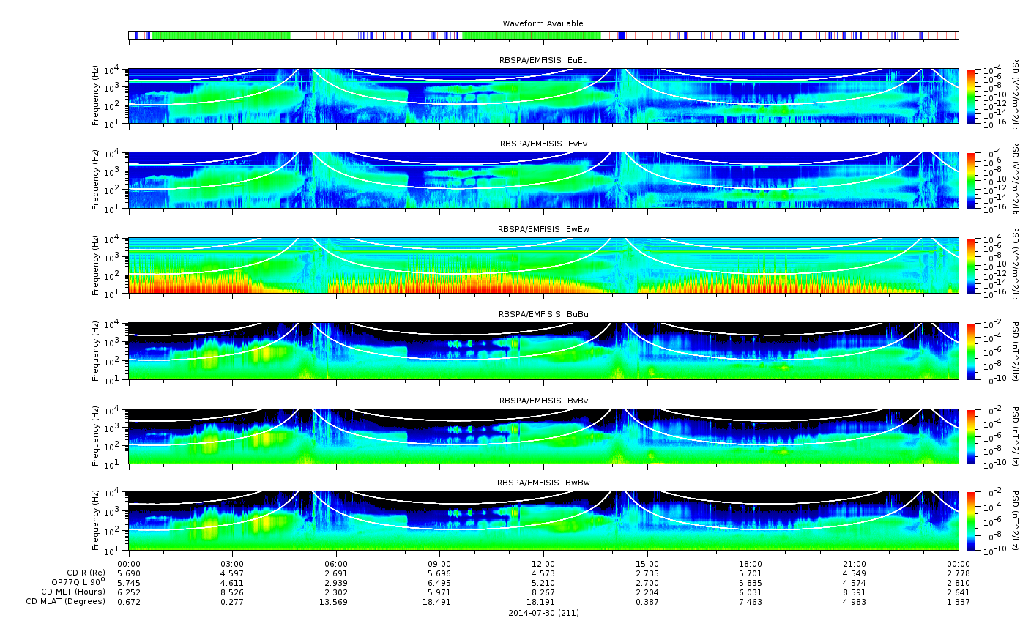Click the CD R (Re) row label

86,573
